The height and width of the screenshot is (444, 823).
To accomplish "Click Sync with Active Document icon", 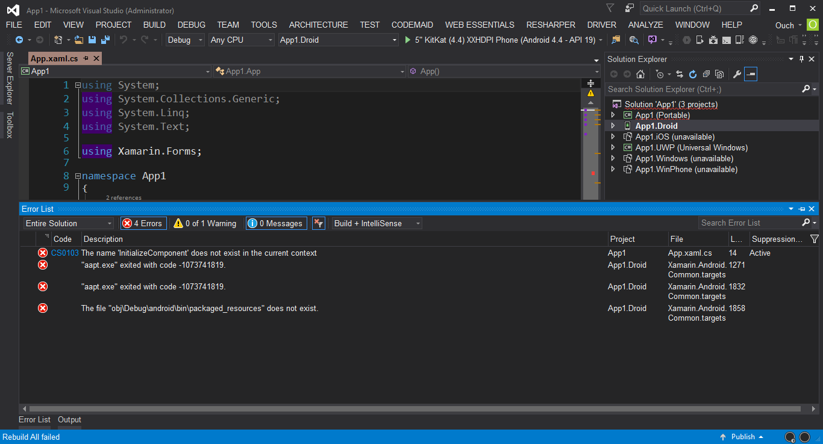I will 680,74.
